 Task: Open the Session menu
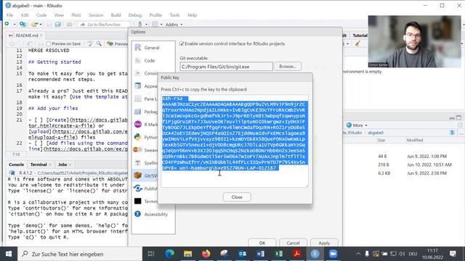(96, 15)
